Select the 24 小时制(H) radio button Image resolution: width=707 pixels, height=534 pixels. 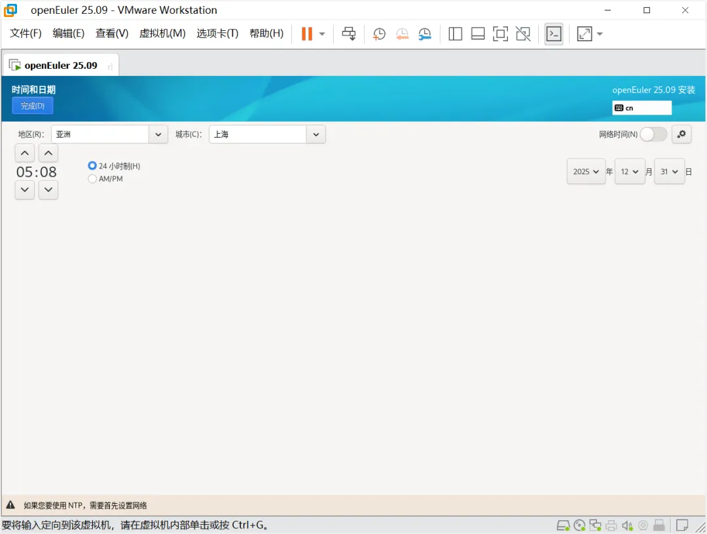92,166
